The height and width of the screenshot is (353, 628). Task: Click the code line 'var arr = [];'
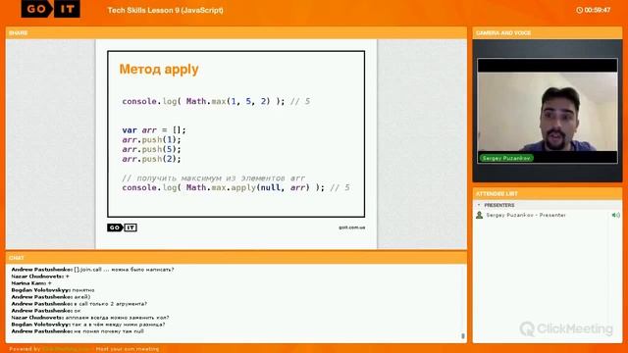154,130
